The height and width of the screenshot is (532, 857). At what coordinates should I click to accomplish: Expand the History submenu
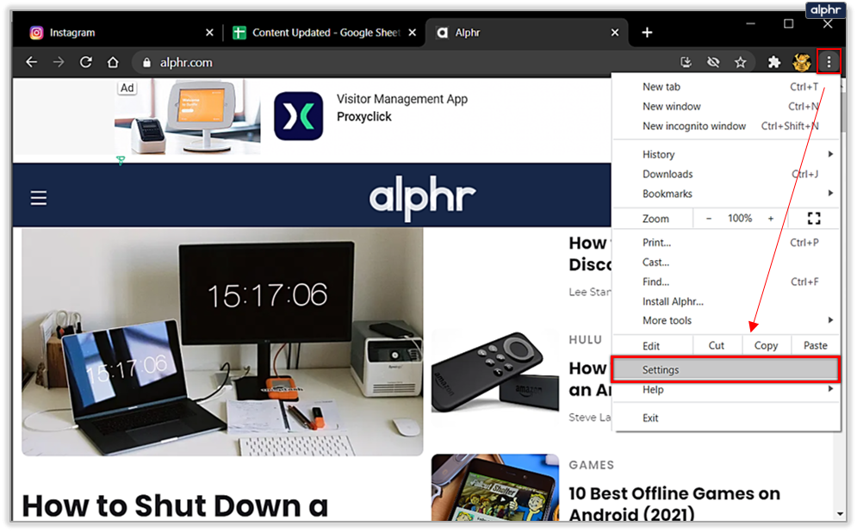click(726, 155)
